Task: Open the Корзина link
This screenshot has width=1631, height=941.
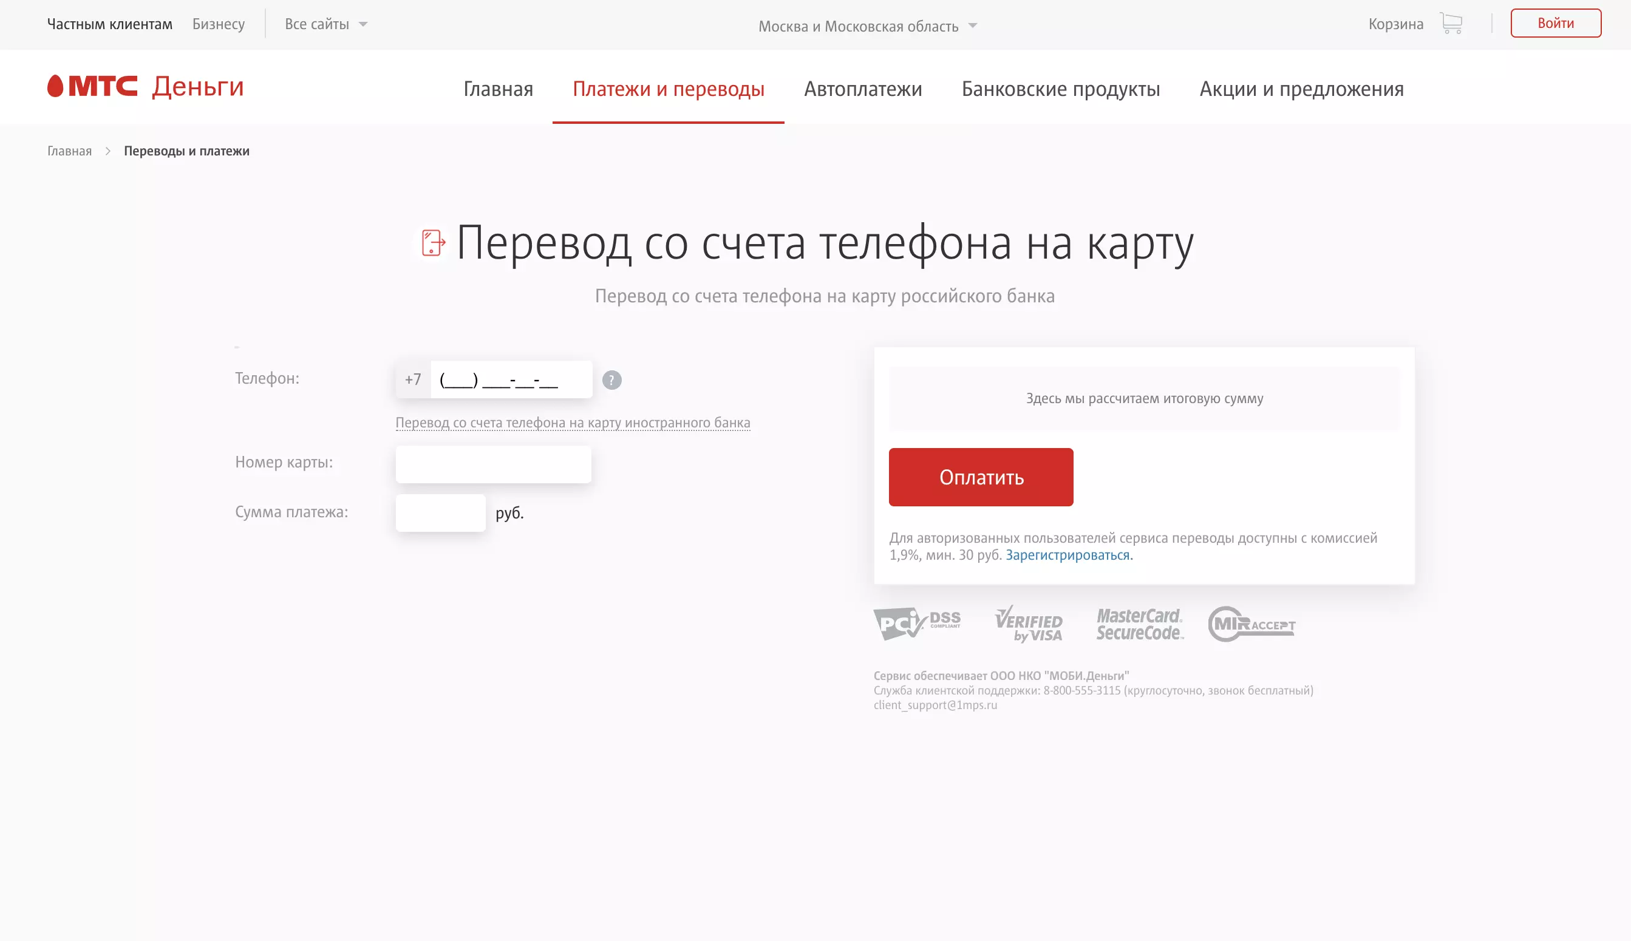Action: (1395, 24)
